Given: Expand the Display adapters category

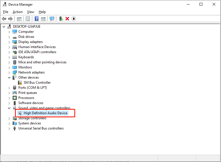Looking at the screenshot, I should pyautogui.click(x=9, y=42).
